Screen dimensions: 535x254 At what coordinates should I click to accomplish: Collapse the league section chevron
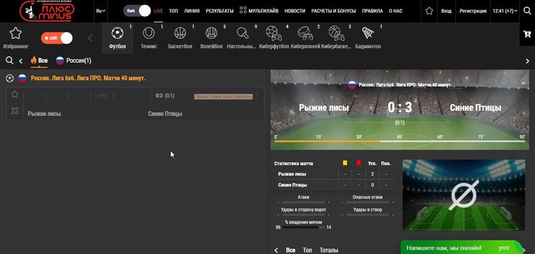(x=263, y=79)
